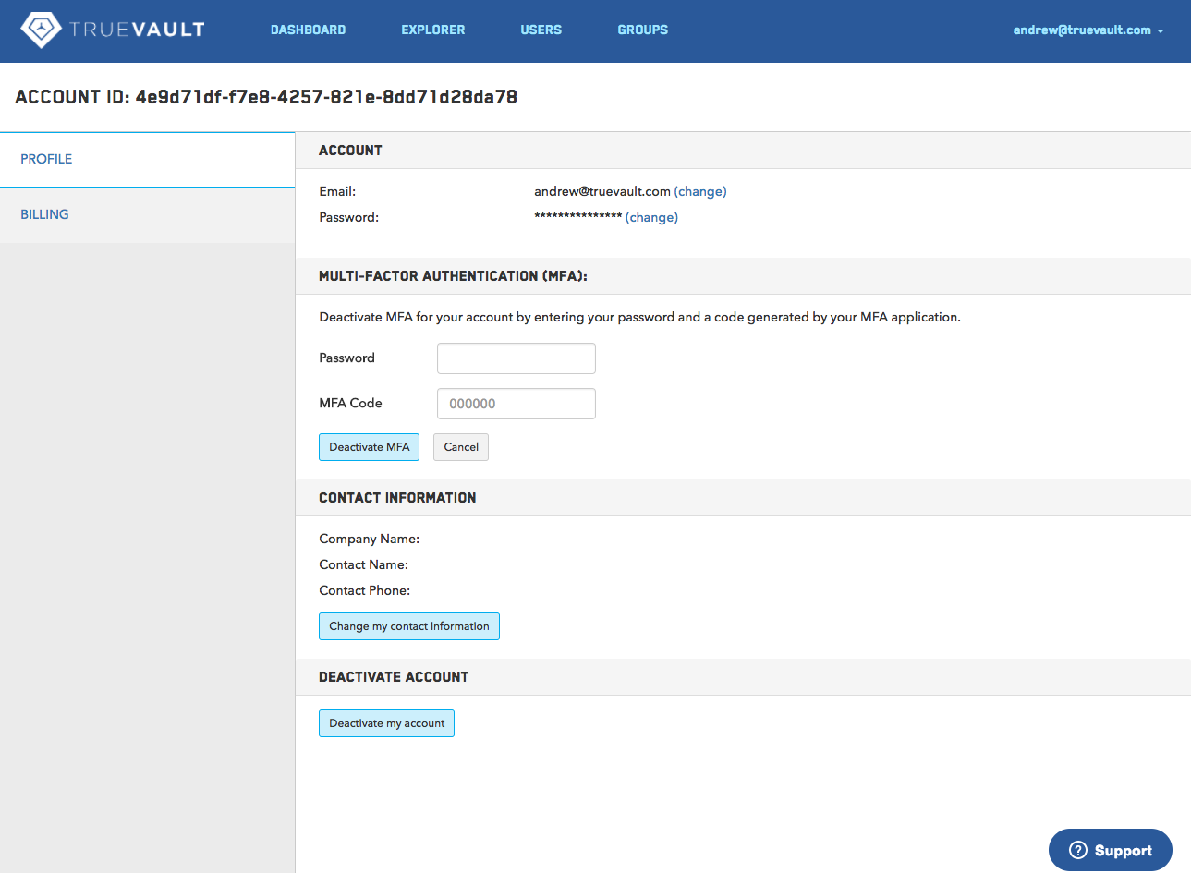Image resolution: width=1191 pixels, height=873 pixels.
Task: Focus the MFA Code input field
Action: (517, 404)
